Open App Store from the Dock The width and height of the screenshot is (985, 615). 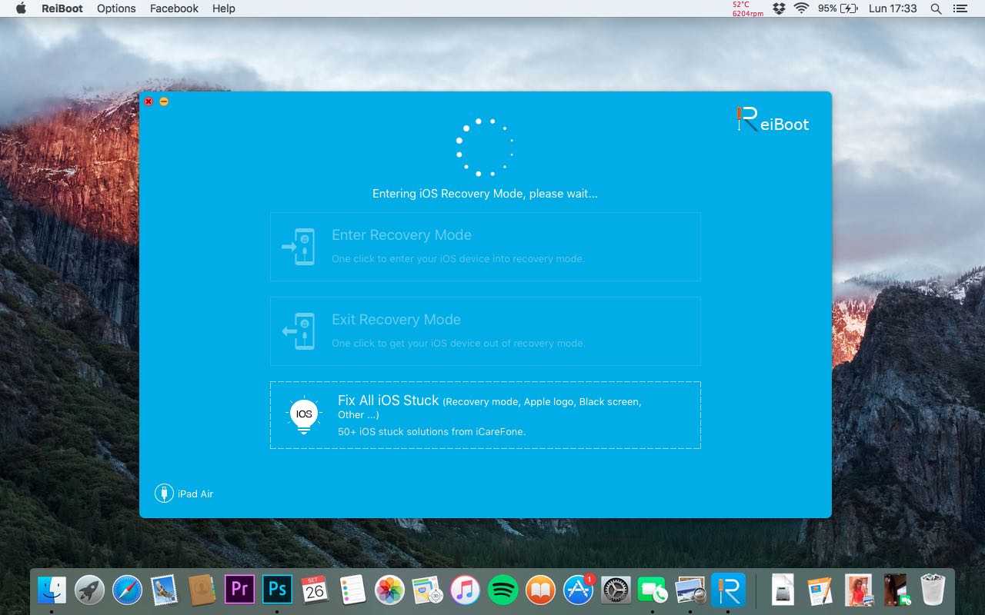578,590
